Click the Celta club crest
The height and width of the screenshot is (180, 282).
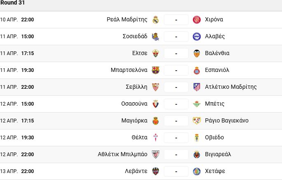(x=155, y=138)
